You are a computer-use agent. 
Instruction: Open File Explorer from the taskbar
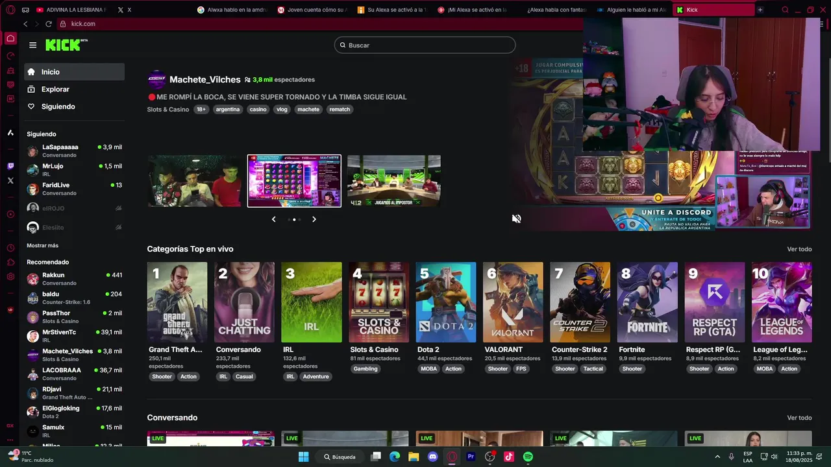[414, 457]
